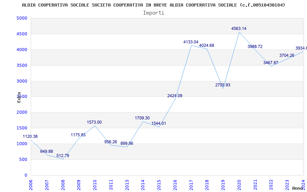Click the x-axis year label 2022

pyautogui.click(x=271, y=185)
